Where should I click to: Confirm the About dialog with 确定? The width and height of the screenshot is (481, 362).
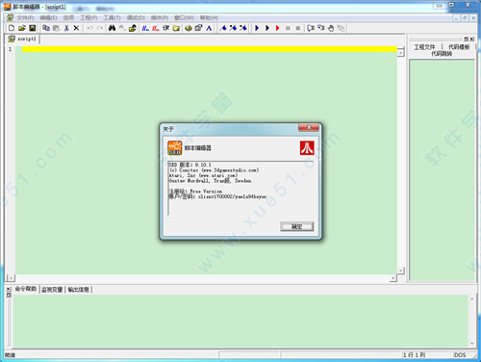[x=297, y=226]
